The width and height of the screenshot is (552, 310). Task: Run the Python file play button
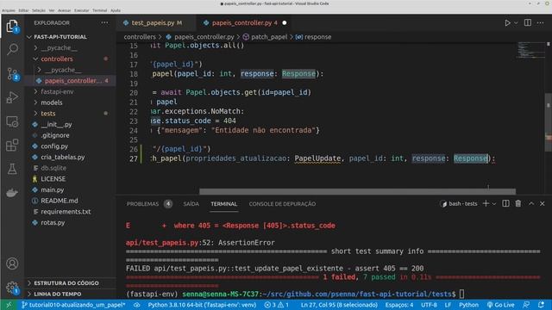507,23
